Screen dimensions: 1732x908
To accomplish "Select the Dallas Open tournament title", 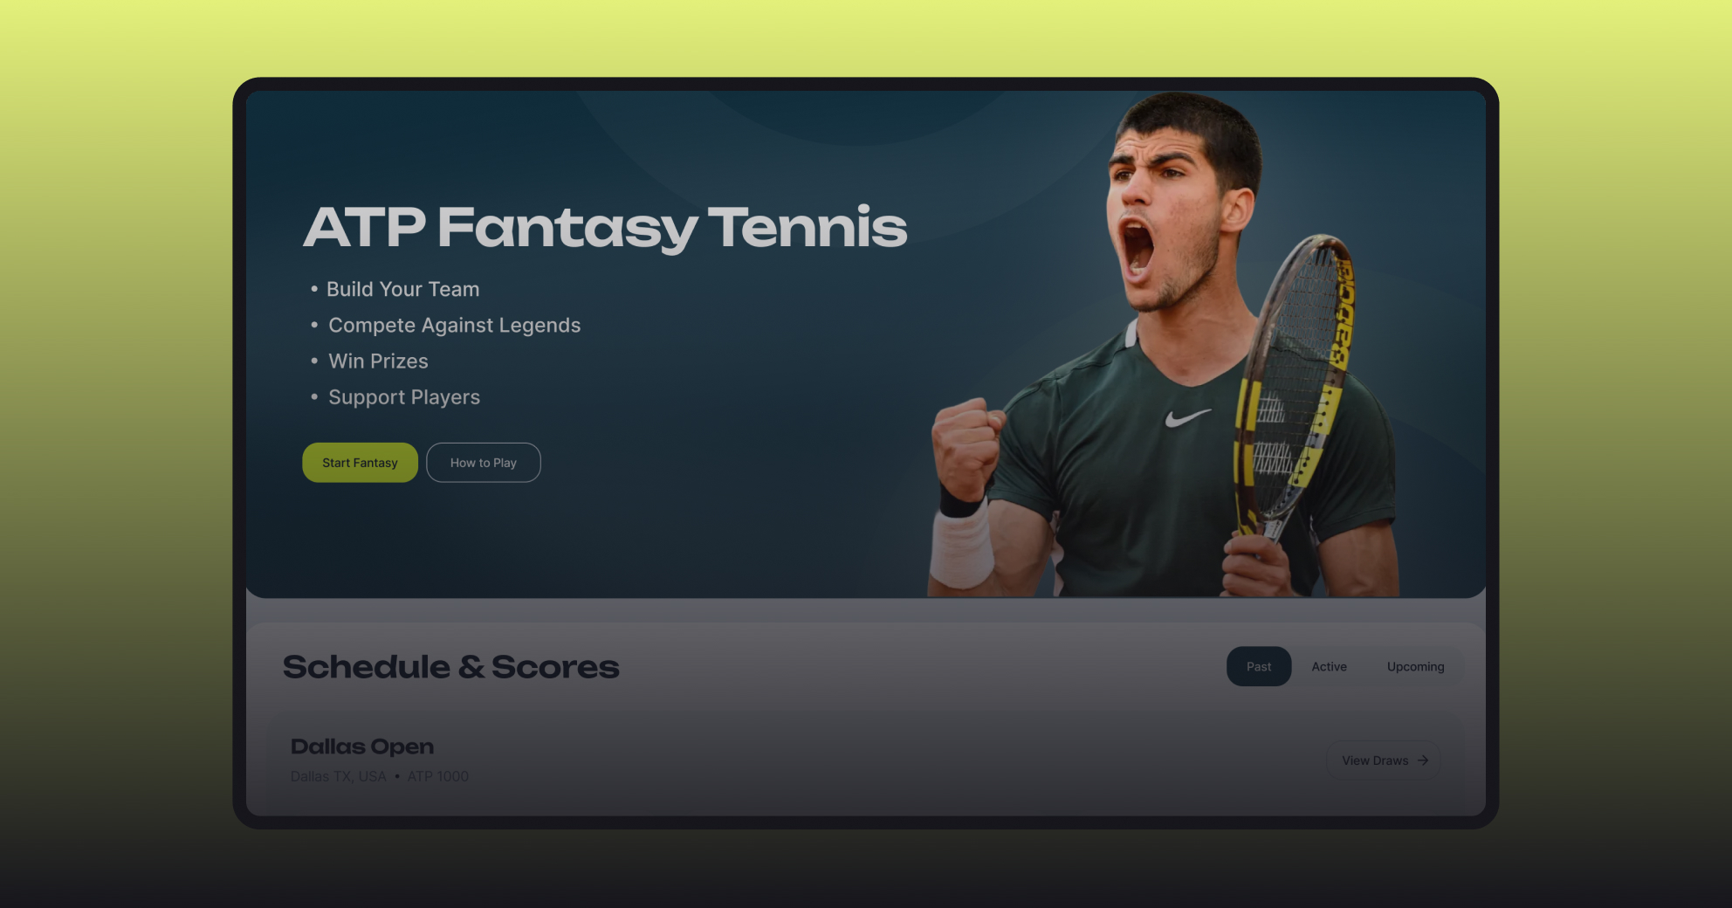I will pyautogui.click(x=362, y=746).
